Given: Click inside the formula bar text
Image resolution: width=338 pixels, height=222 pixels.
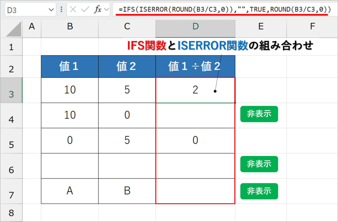Looking at the screenshot, I should click(224, 10).
